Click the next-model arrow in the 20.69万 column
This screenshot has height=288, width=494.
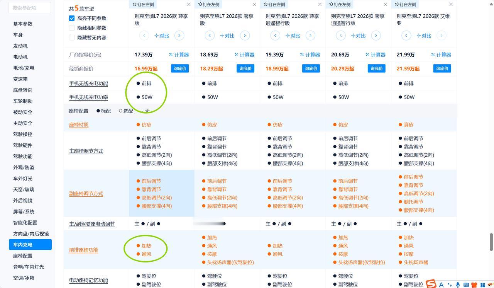coord(376,36)
